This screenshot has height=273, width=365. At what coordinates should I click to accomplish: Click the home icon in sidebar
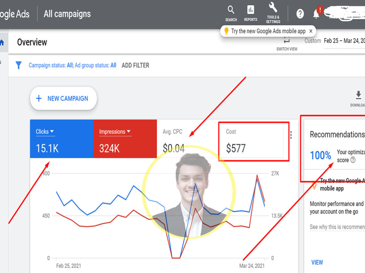tap(2, 43)
